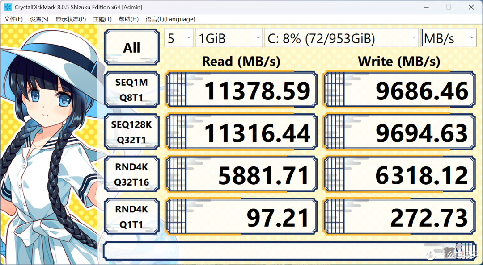Click the RND4K Q32T16 read result 5881.71
Image resolution: width=483 pixels, height=265 pixels.
(x=241, y=174)
